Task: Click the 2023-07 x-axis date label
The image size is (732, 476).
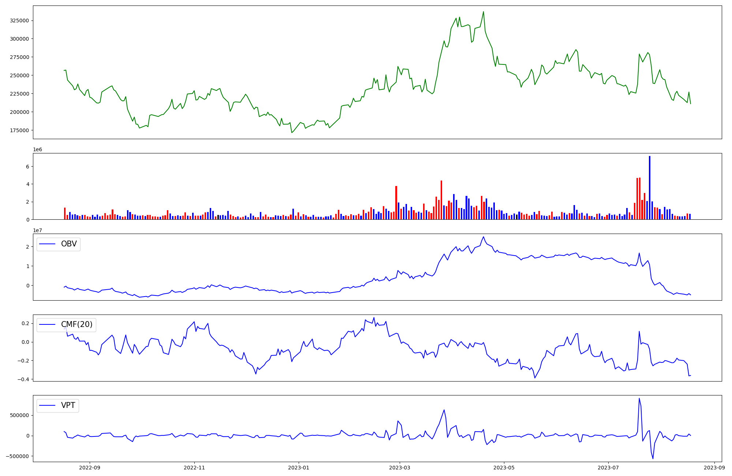Action: (608, 468)
